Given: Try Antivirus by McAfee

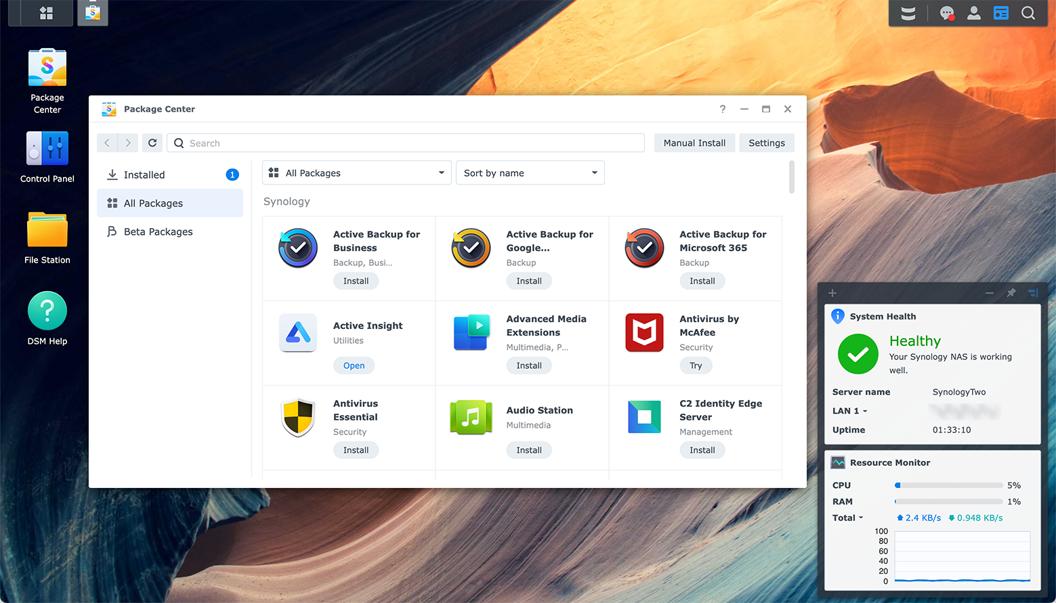Looking at the screenshot, I should [696, 365].
